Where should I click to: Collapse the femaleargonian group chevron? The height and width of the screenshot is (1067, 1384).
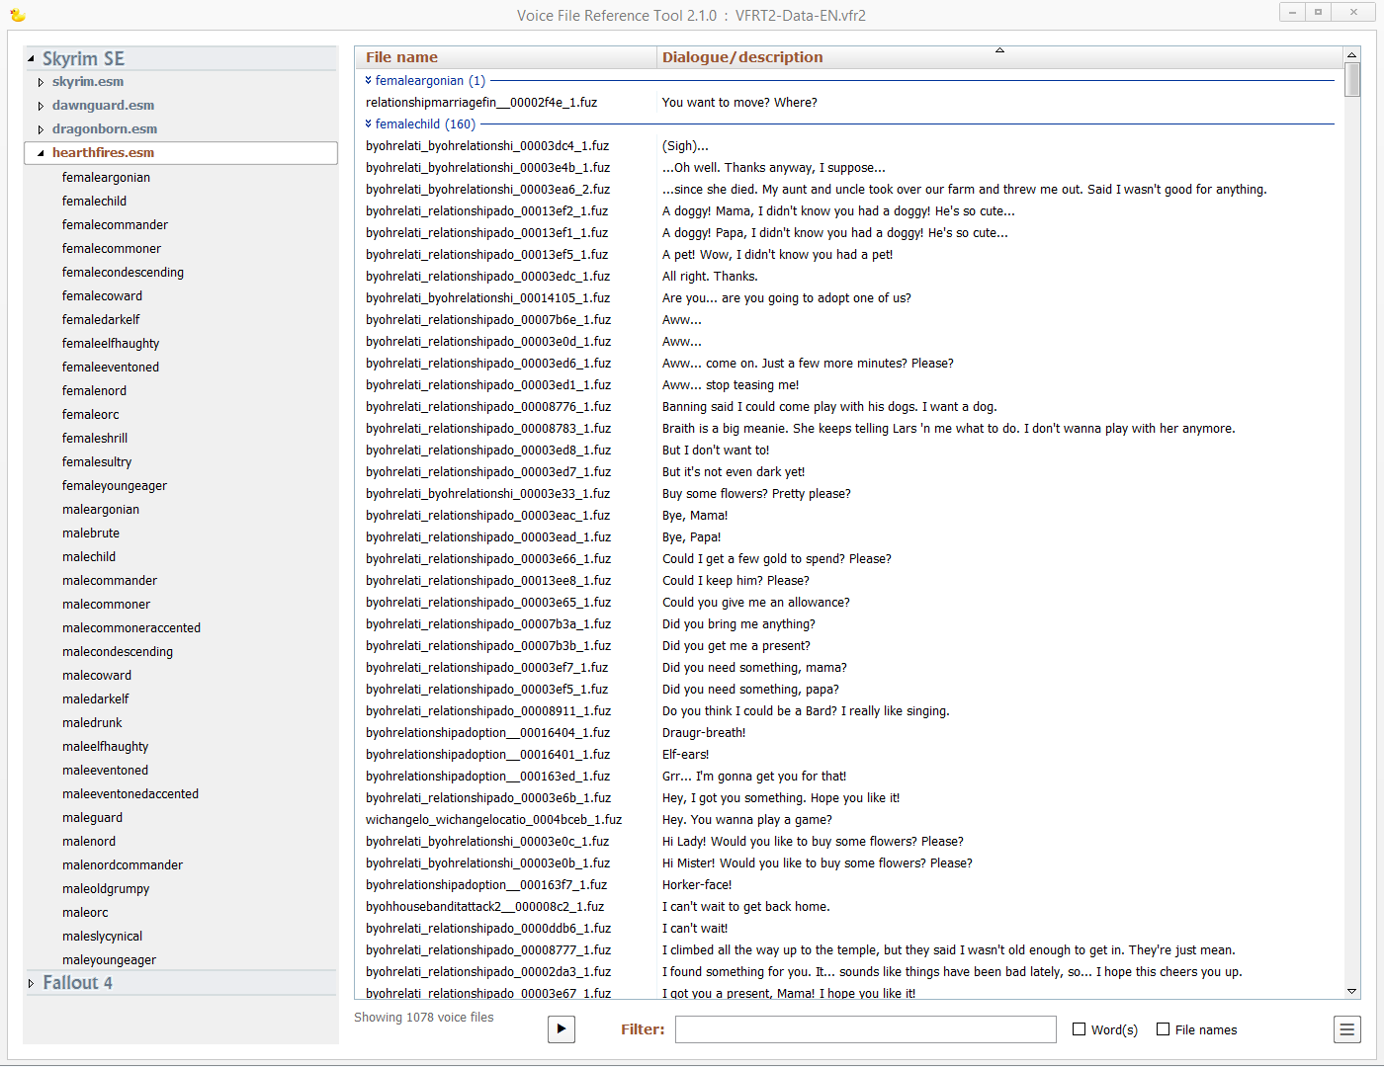coord(369,81)
